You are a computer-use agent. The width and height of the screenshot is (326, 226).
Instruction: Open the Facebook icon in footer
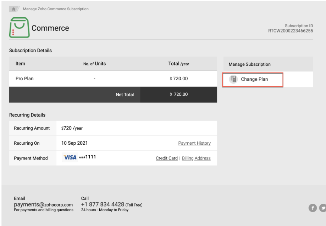(x=312, y=208)
